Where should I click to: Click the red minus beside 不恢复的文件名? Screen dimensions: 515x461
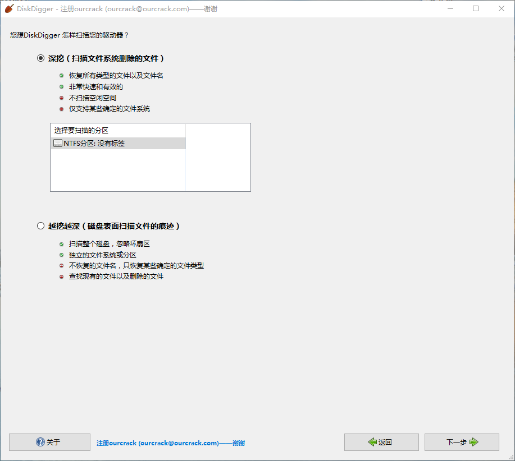(x=61, y=266)
